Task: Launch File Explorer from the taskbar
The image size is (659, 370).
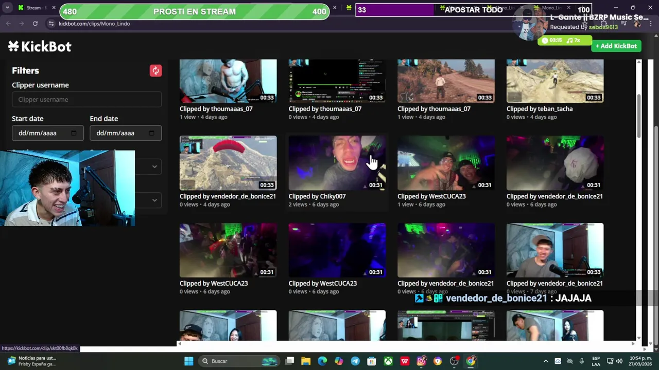Action: click(306, 361)
